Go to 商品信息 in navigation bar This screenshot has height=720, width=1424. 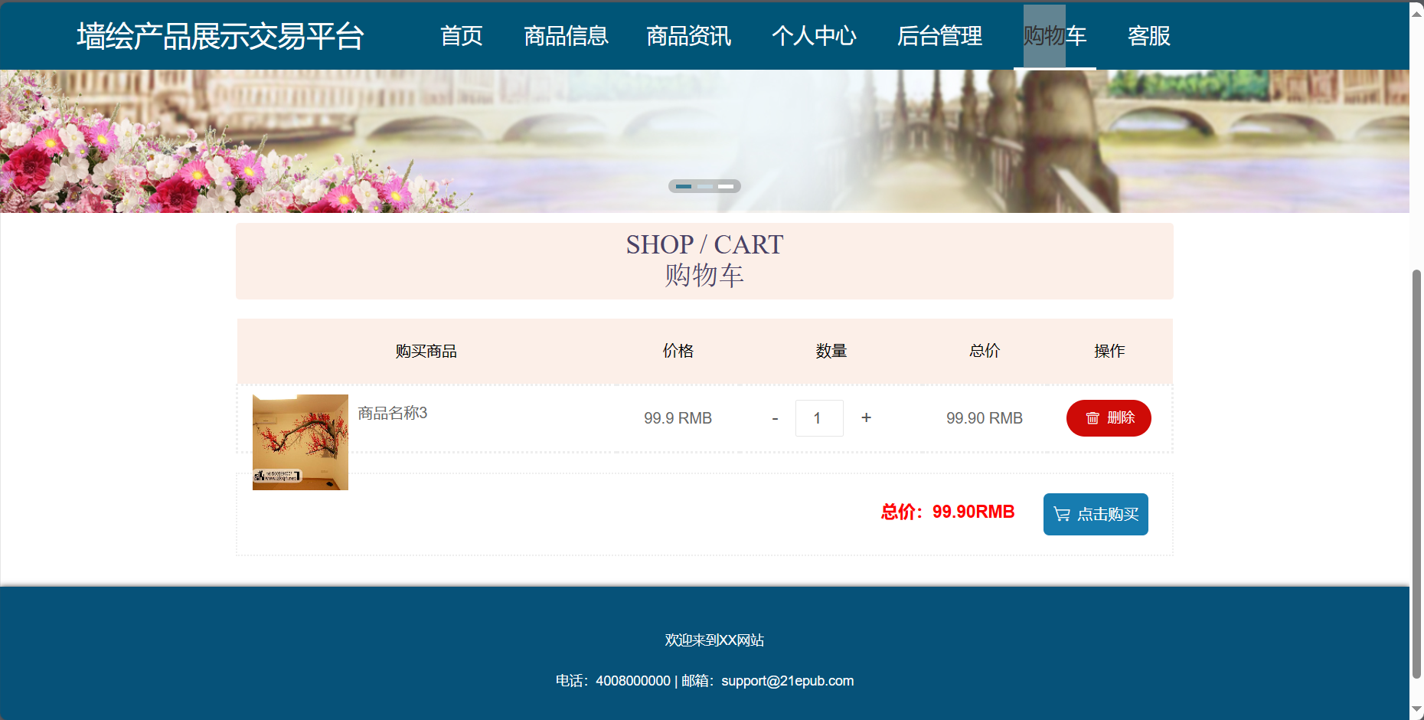tap(566, 36)
